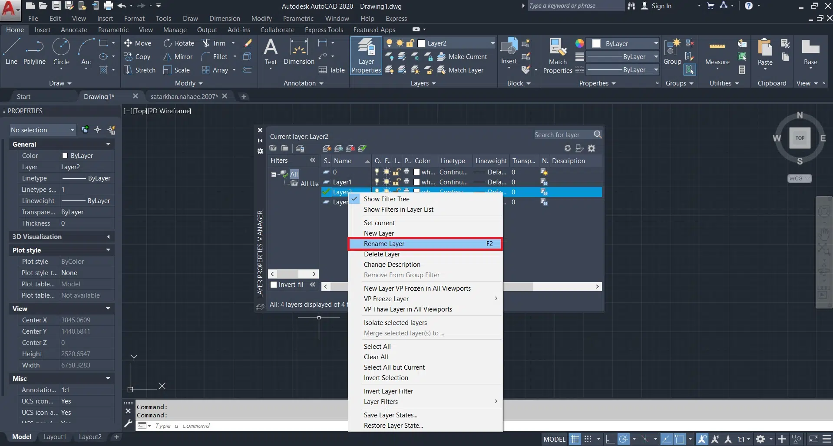Open the Layer2 dropdown in the ribbon
This screenshot has width=833, height=446.
coord(493,43)
